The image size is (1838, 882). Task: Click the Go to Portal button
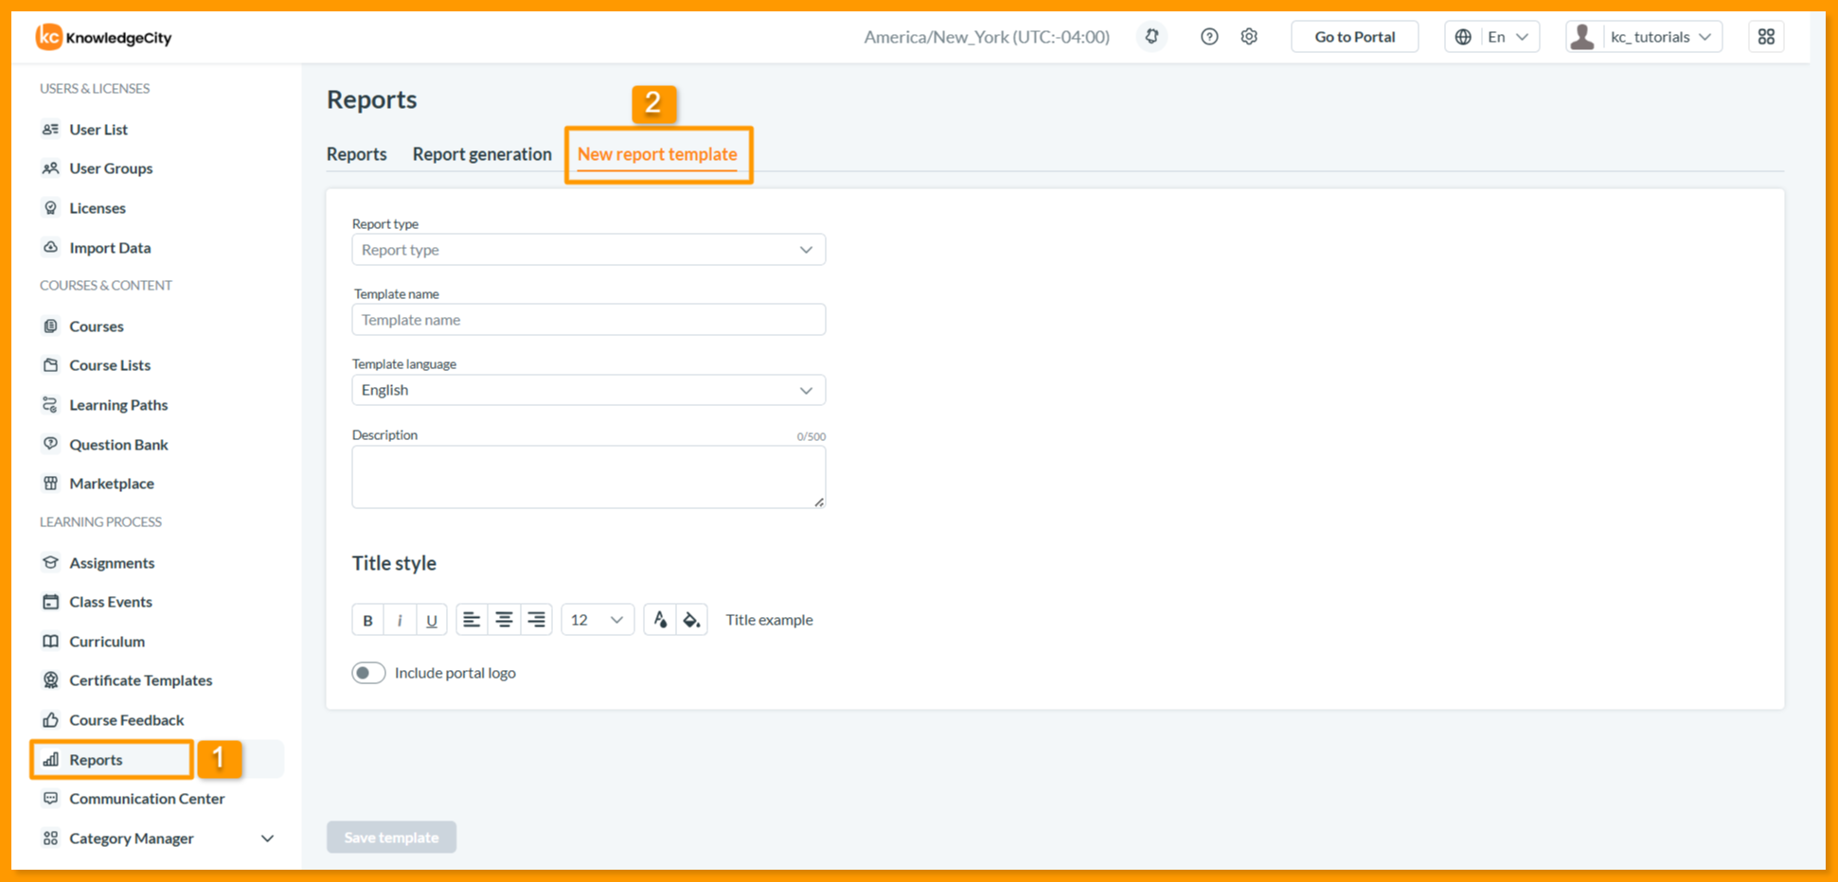(1355, 37)
